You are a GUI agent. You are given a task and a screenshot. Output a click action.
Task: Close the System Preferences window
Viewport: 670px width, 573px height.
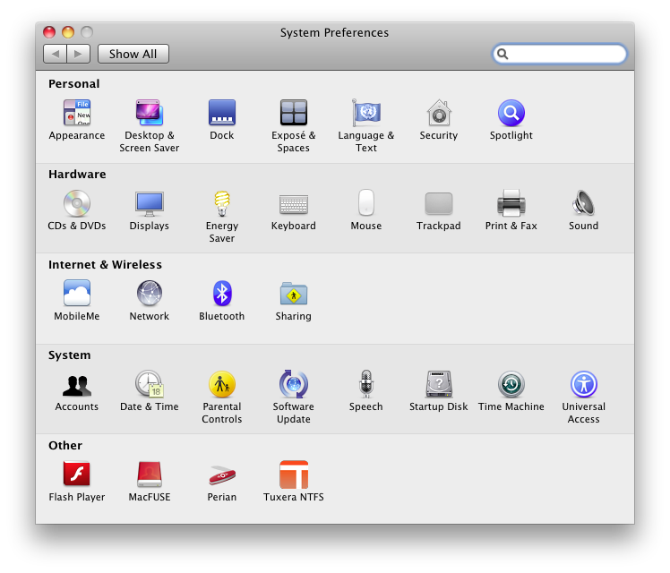click(49, 32)
